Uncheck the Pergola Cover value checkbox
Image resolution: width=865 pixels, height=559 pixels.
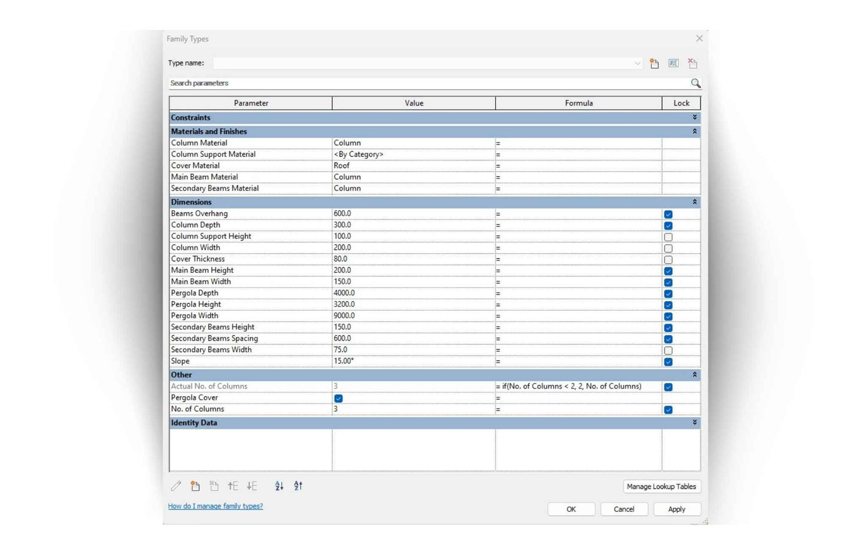(339, 398)
